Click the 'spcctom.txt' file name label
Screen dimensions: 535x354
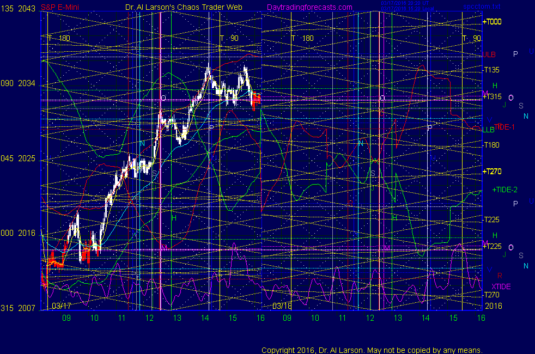(482, 6)
